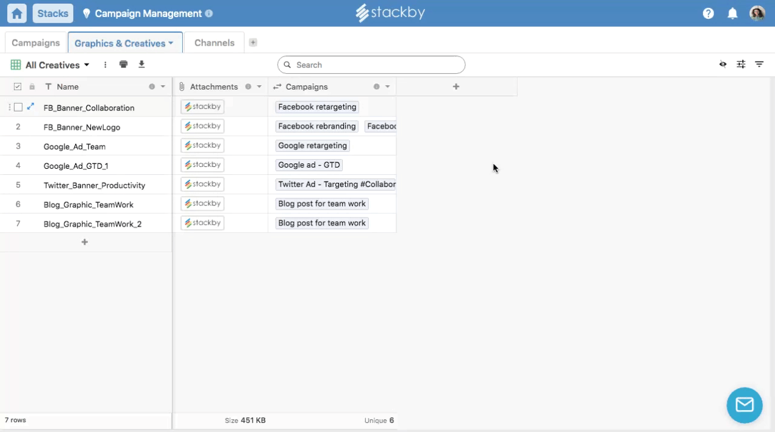Add a new column with plus
Screen dimensions: 775x432
[x=456, y=87]
